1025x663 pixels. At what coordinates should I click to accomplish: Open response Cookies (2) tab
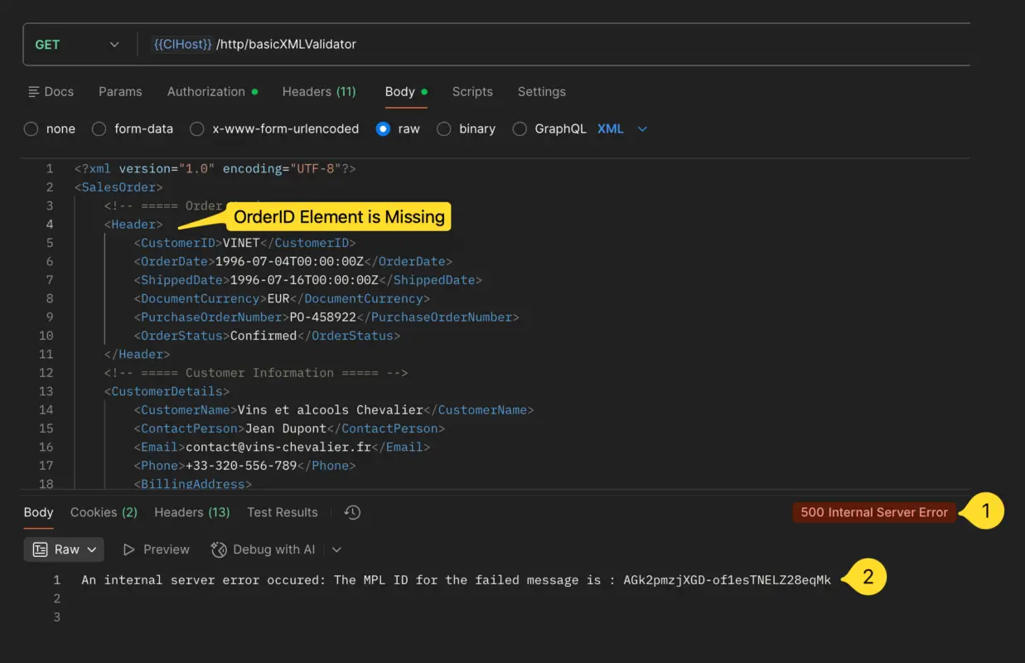pyautogui.click(x=104, y=513)
